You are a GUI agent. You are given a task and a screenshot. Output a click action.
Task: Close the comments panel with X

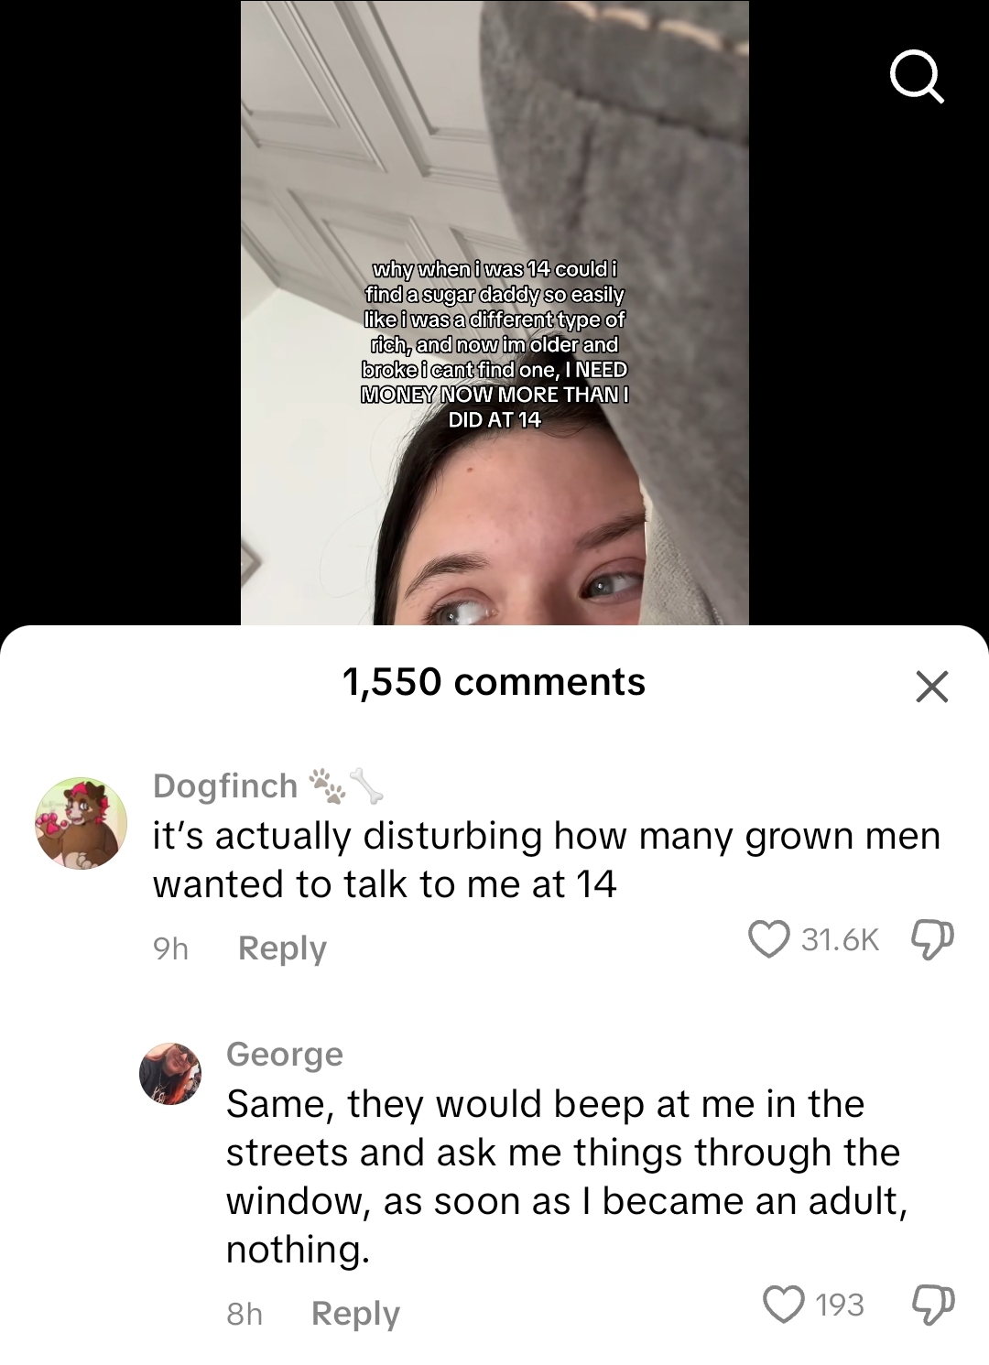pos(932,686)
